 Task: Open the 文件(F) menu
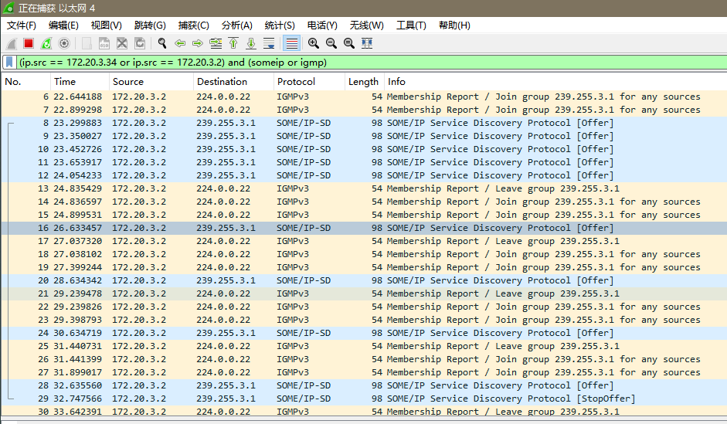point(22,25)
